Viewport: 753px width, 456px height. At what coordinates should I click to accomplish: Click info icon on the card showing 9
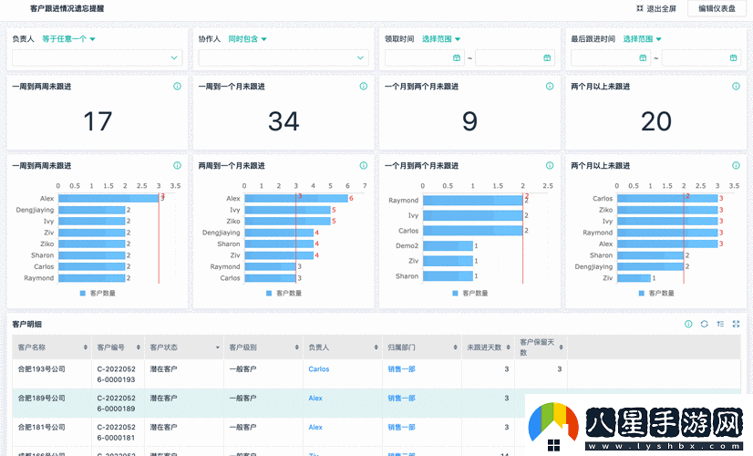[x=550, y=86]
